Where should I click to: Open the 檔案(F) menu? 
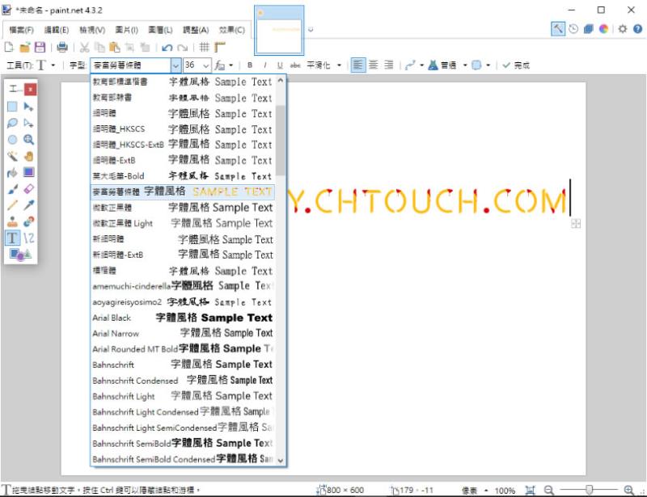click(x=21, y=30)
